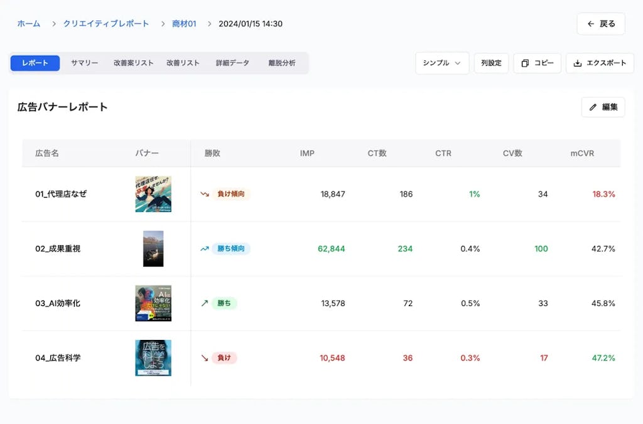The width and height of the screenshot is (643, 424).
Task: Click the 03_AI効率化 banner thumbnail
Action: point(153,303)
